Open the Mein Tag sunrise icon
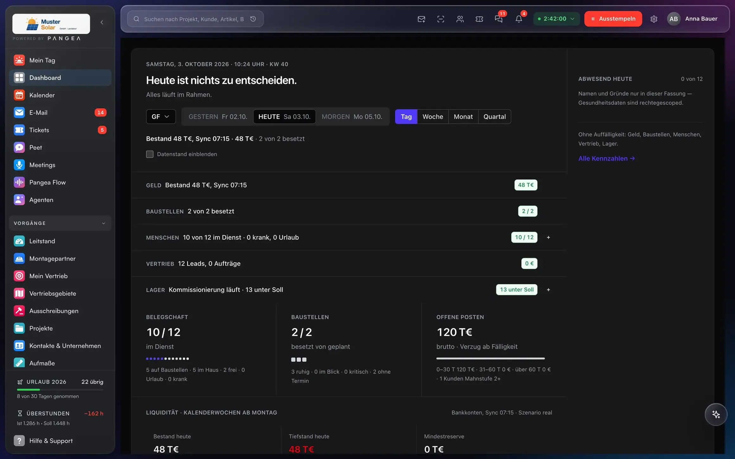The image size is (735, 459). (x=19, y=60)
